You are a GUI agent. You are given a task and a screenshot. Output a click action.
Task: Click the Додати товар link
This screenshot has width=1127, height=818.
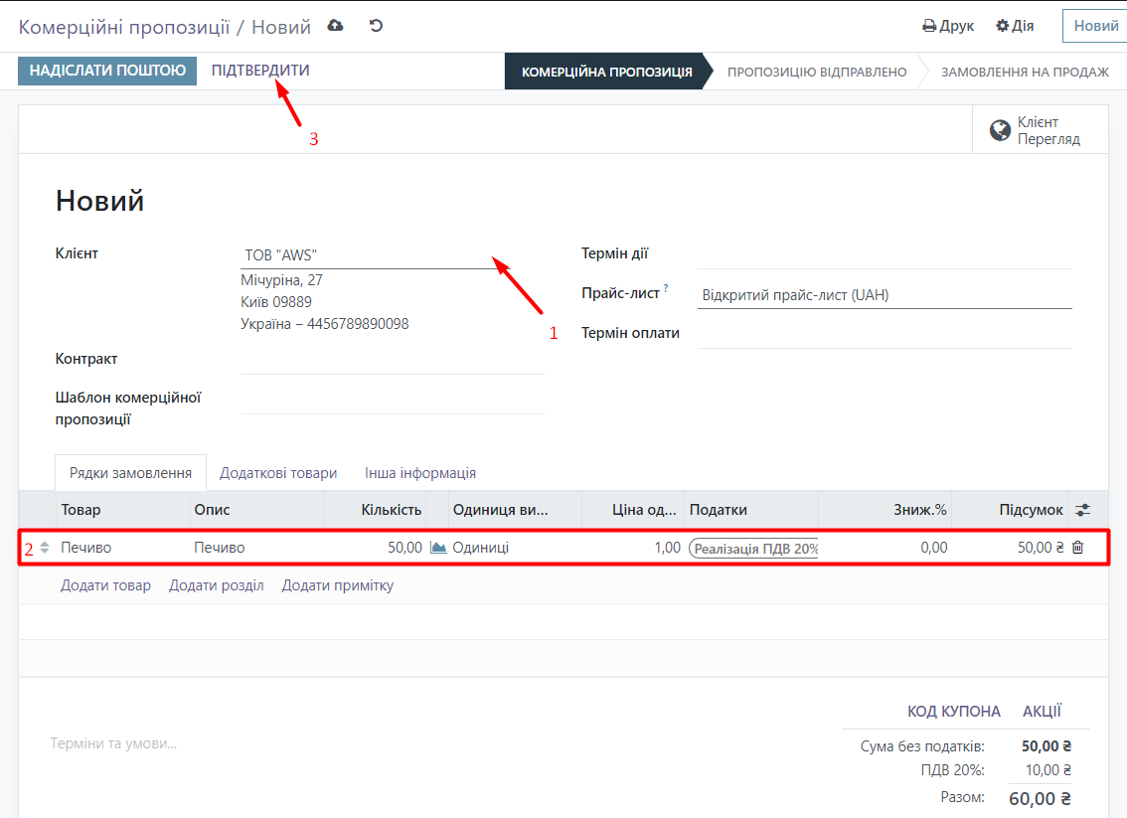coord(105,585)
